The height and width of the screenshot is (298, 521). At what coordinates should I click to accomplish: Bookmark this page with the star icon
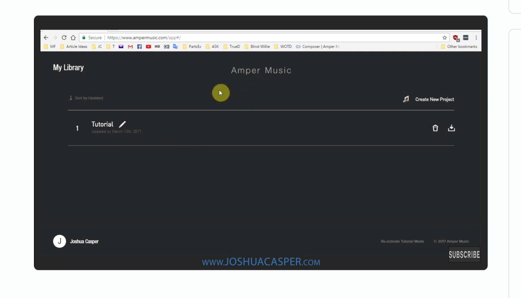coord(445,38)
